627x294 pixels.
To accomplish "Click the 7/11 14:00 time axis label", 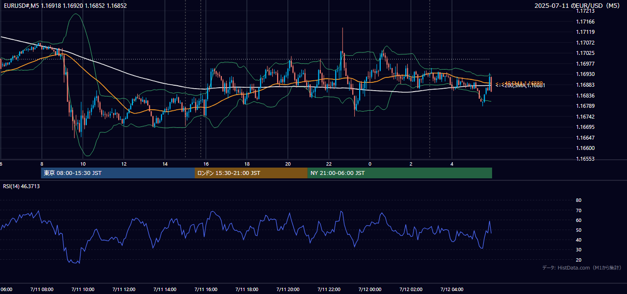I will point(165,290).
